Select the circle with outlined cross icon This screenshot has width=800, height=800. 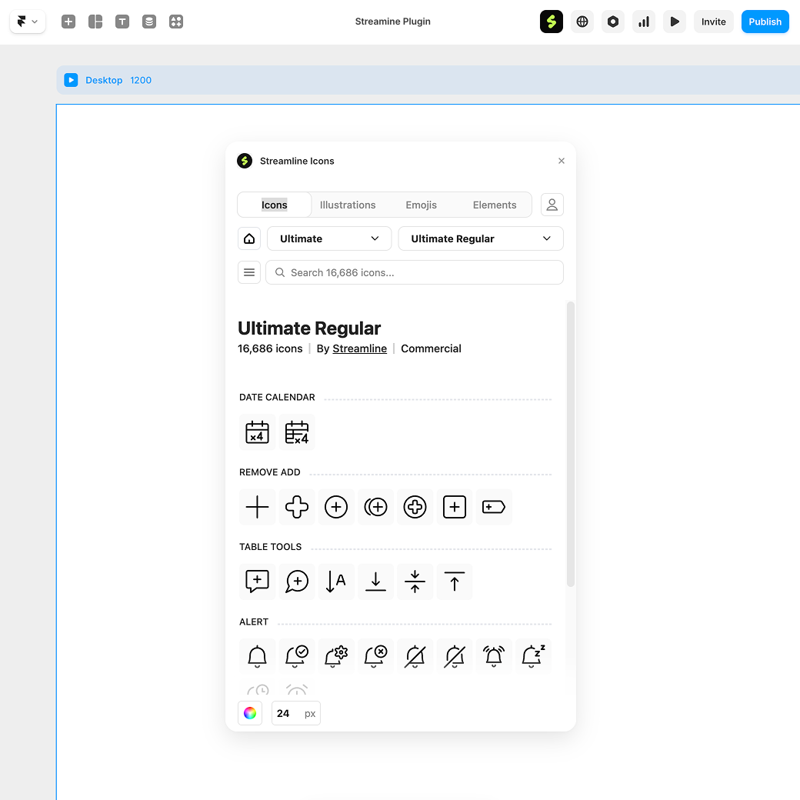[x=415, y=507]
